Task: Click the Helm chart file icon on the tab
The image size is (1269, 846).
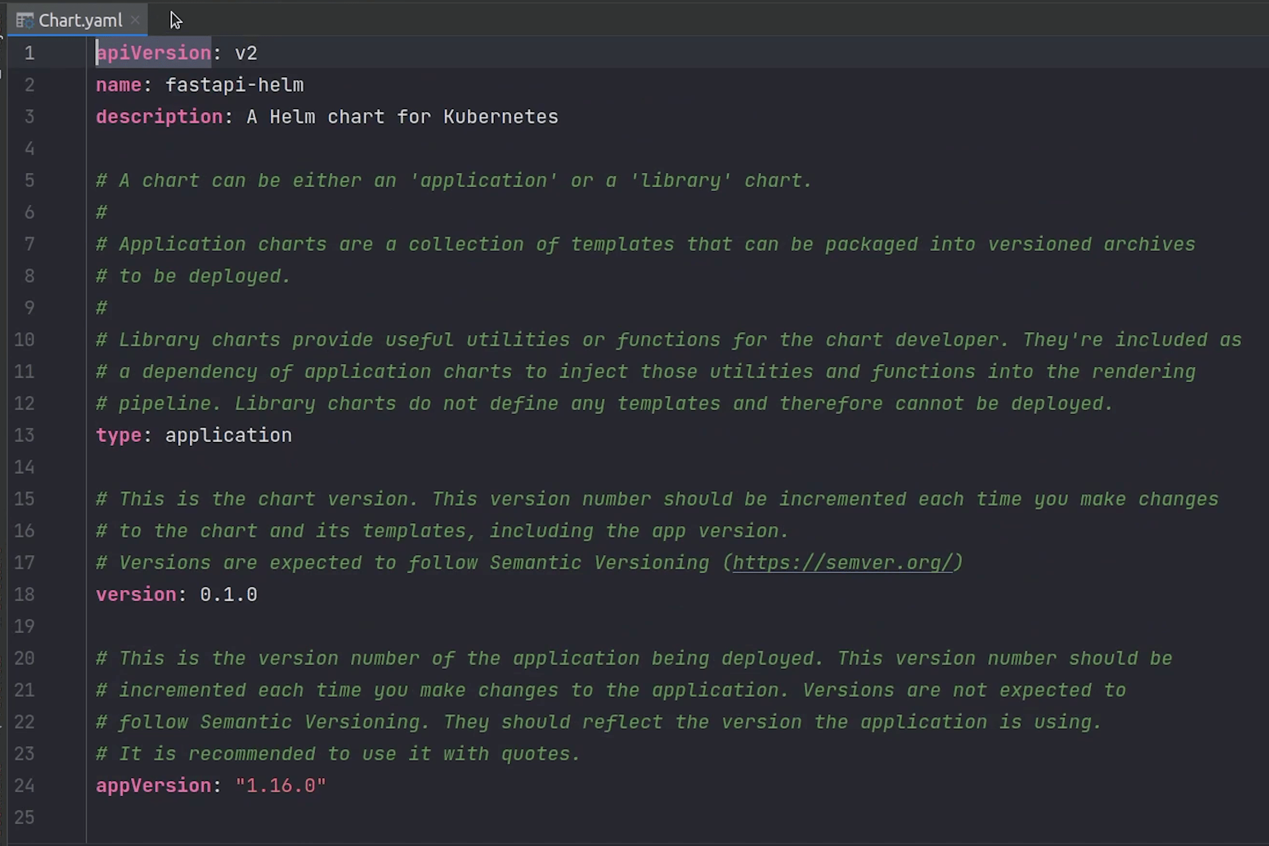Action: click(x=24, y=20)
